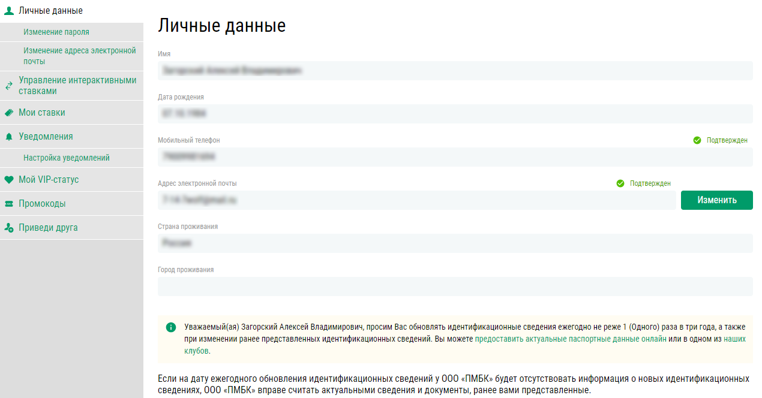Click the Мобильный телефон field
The height and width of the screenshot is (398, 762).
455,157
